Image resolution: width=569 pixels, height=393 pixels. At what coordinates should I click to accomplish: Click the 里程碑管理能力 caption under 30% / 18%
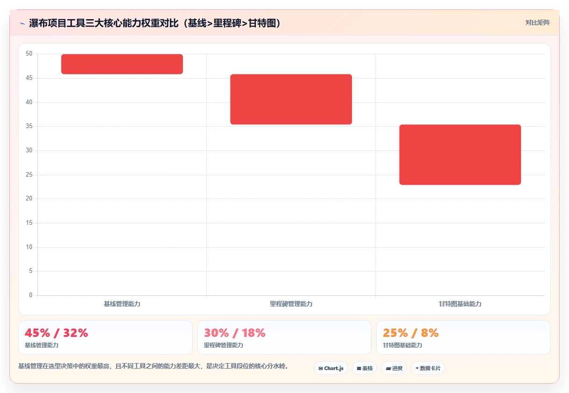(x=224, y=345)
